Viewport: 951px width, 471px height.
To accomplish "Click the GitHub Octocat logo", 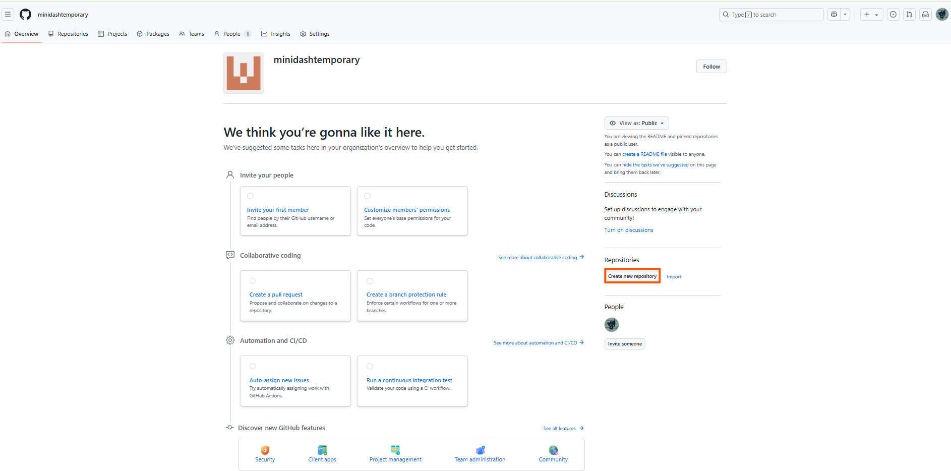I will (x=25, y=15).
